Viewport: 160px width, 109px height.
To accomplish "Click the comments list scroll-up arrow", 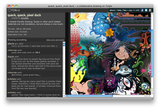I will 64,93.
